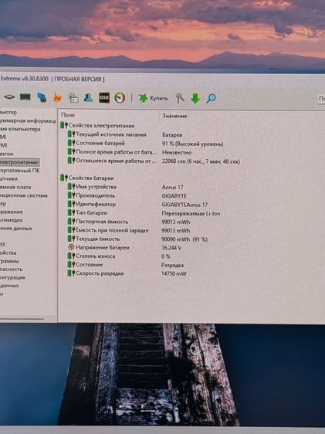
Task: Open Датчики sensors item in the tree
Action: coord(8,179)
